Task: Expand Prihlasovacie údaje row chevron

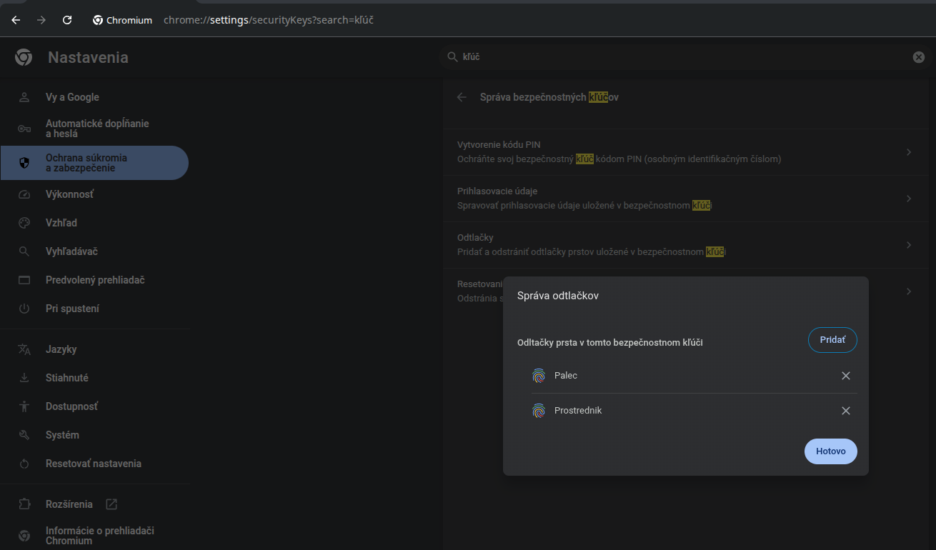Action: point(909,199)
